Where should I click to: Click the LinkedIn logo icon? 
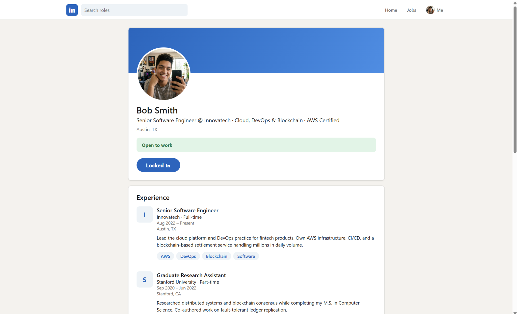tap(72, 10)
